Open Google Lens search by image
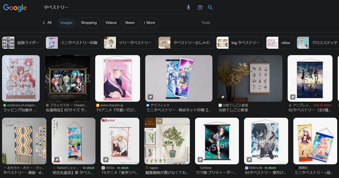This screenshot has height=178, width=339. (200, 8)
